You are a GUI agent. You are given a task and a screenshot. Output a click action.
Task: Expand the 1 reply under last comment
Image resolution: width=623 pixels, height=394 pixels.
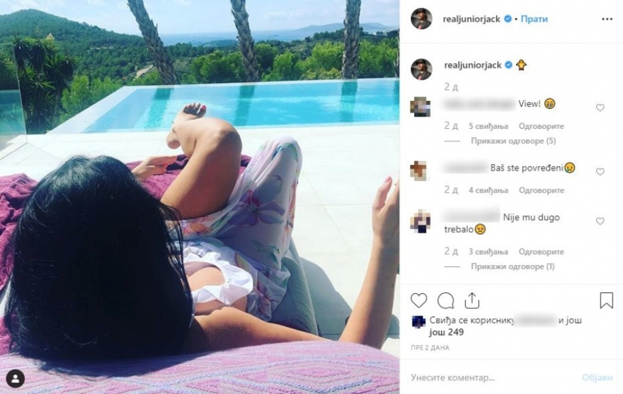pos(512,266)
